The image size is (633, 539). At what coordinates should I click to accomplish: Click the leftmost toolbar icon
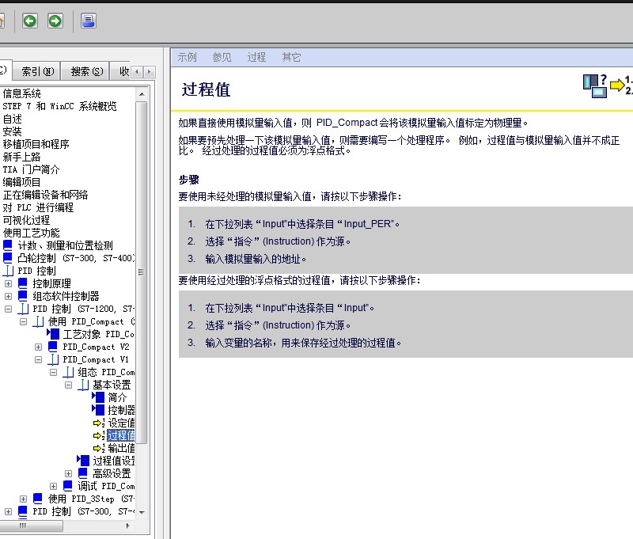pyautogui.click(x=3, y=21)
